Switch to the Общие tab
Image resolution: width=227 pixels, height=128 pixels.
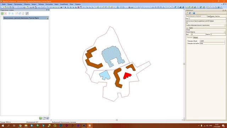(x=195, y=38)
